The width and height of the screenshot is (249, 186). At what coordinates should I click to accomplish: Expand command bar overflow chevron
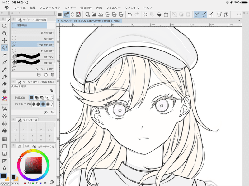[239, 15]
